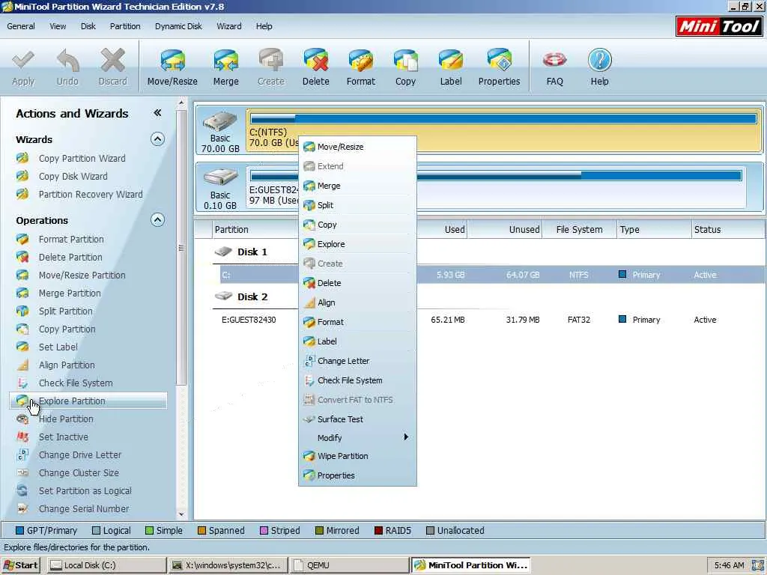Collapse the Actions and Wizards panel
The image size is (767, 575).
157,113
